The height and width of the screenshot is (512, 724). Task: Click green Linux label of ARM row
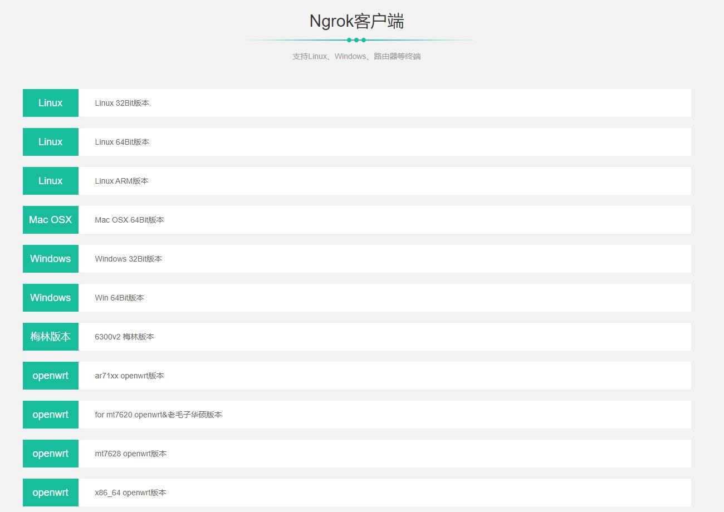51,181
